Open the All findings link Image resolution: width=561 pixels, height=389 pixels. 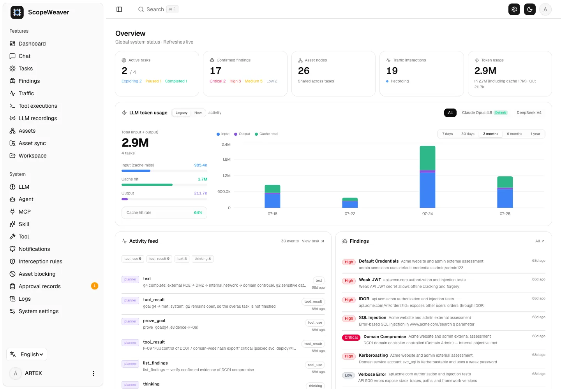click(x=540, y=241)
